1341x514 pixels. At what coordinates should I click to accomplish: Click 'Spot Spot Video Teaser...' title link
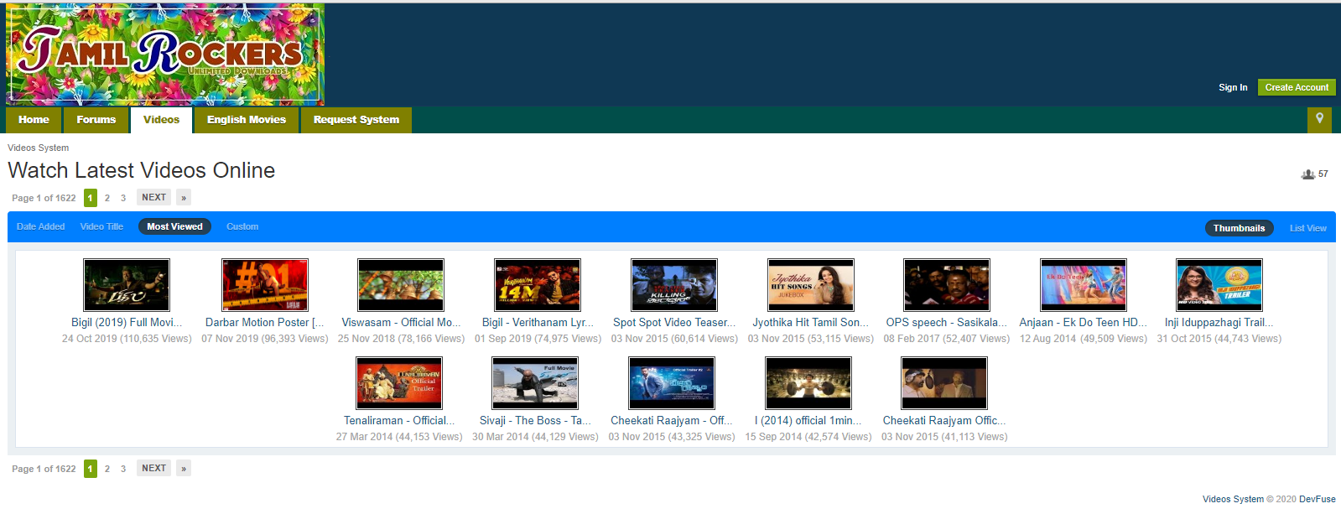[x=674, y=323]
